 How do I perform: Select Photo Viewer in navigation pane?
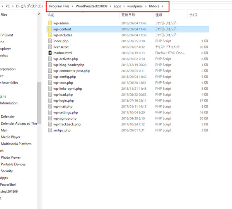click(x=11, y=157)
